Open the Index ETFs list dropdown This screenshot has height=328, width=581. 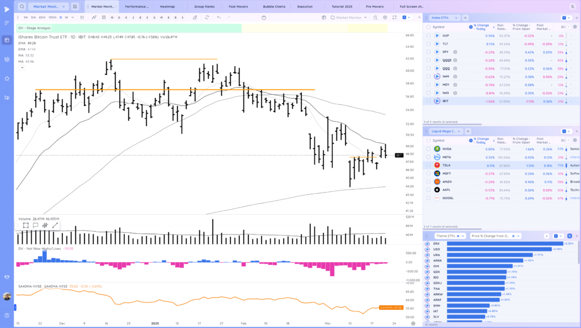point(444,18)
